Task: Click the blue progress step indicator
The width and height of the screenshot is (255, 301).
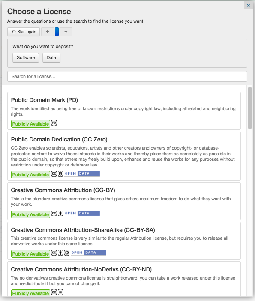Action: coord(57,32)
